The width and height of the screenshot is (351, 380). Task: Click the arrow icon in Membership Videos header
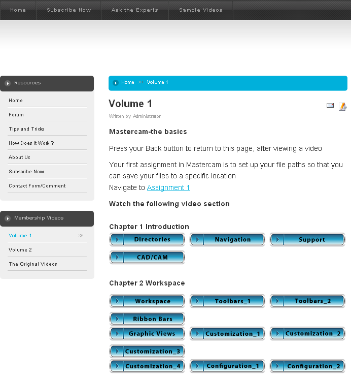pyautogui.click(x=8, y=218)
